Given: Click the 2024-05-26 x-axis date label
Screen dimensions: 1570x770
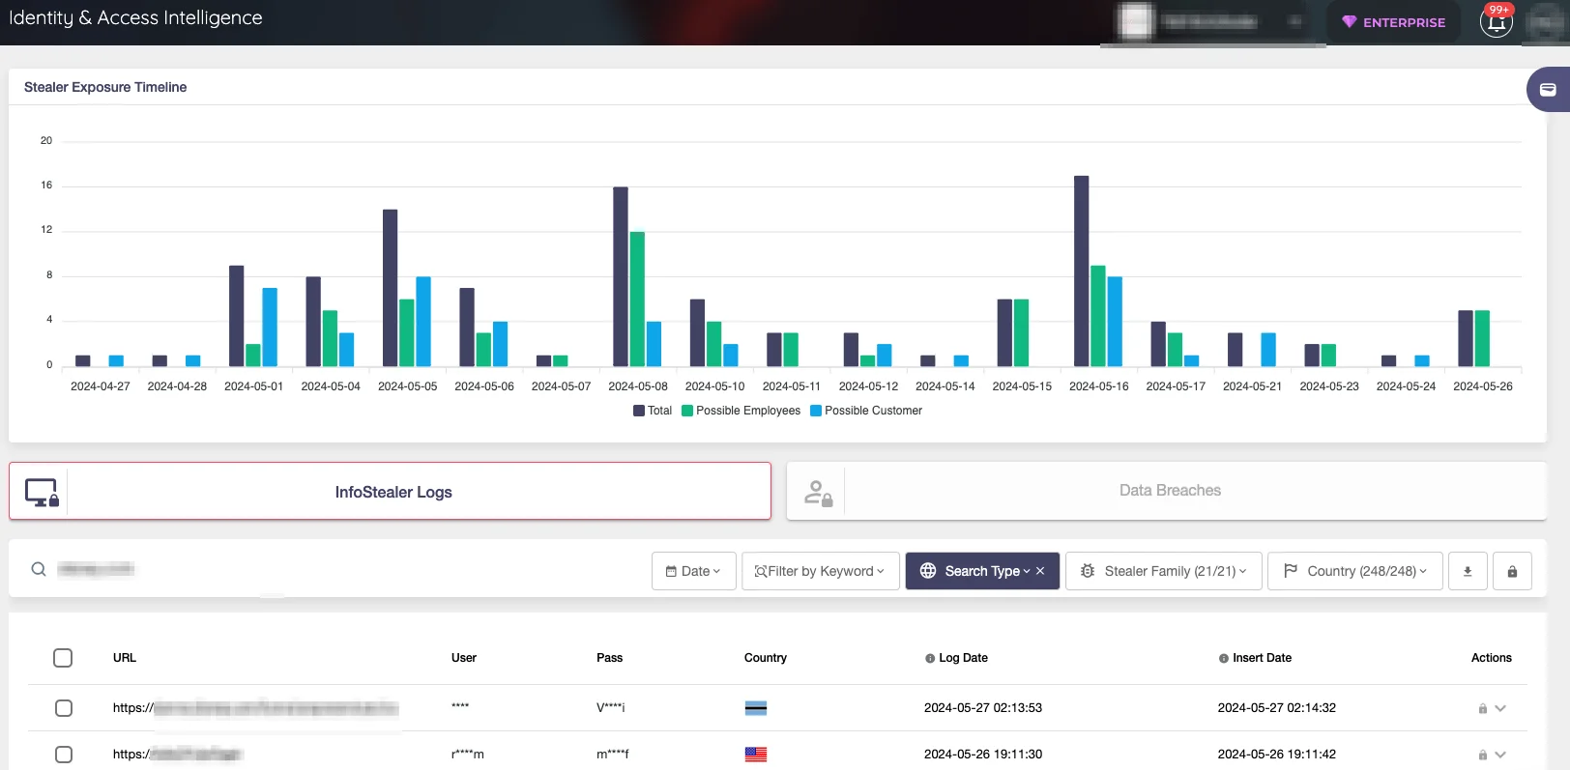Looking at the screenshot, I should coord(1482,386).
